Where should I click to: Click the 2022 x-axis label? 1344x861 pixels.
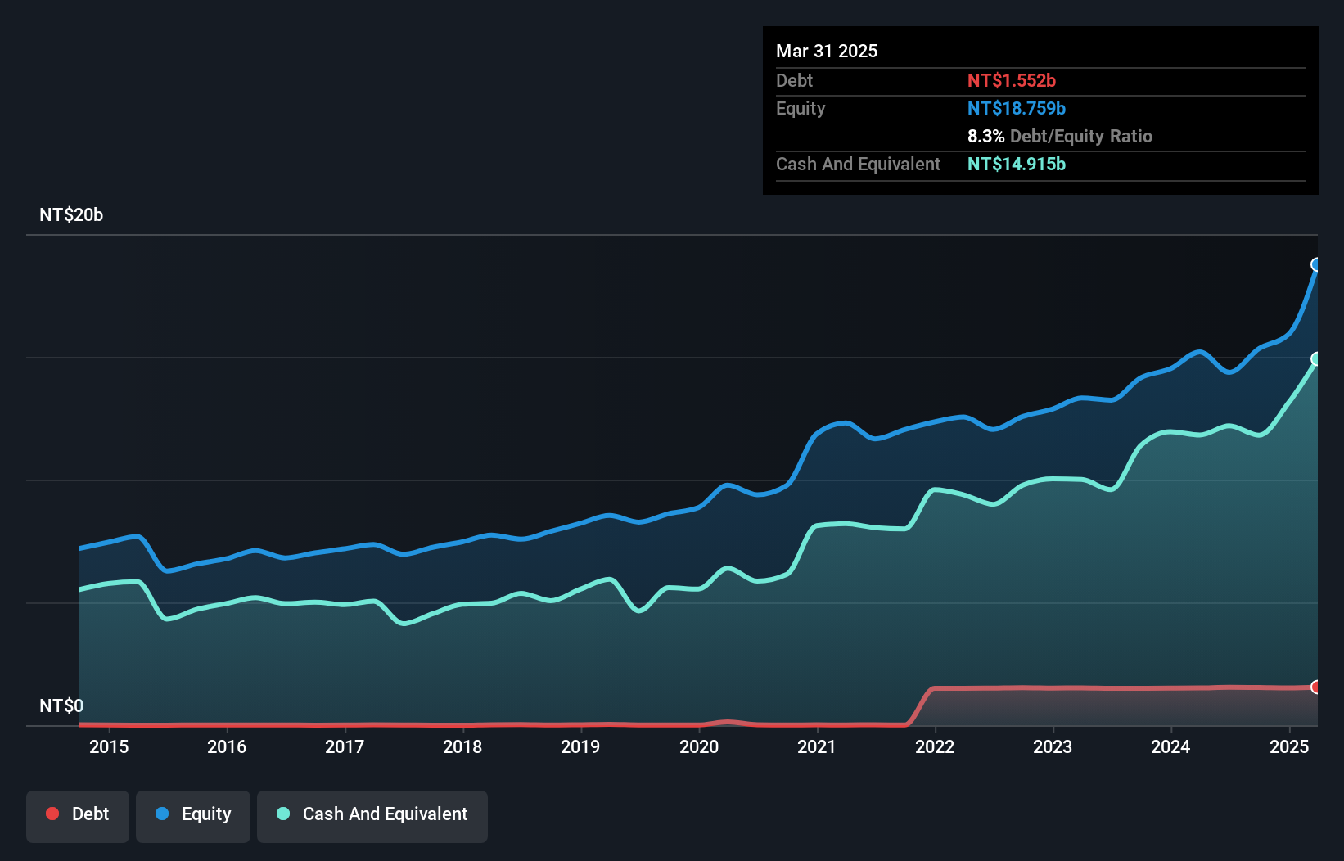point(935,746)
